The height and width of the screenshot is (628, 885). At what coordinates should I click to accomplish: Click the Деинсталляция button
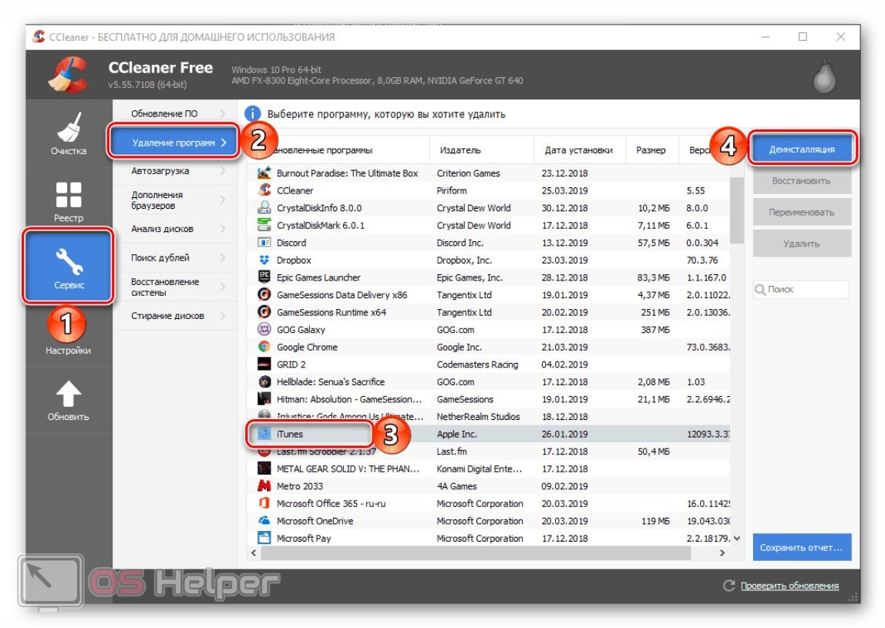point(802,149)
